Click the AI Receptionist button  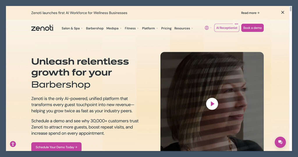pyautogui.click(x=227, y=28)
